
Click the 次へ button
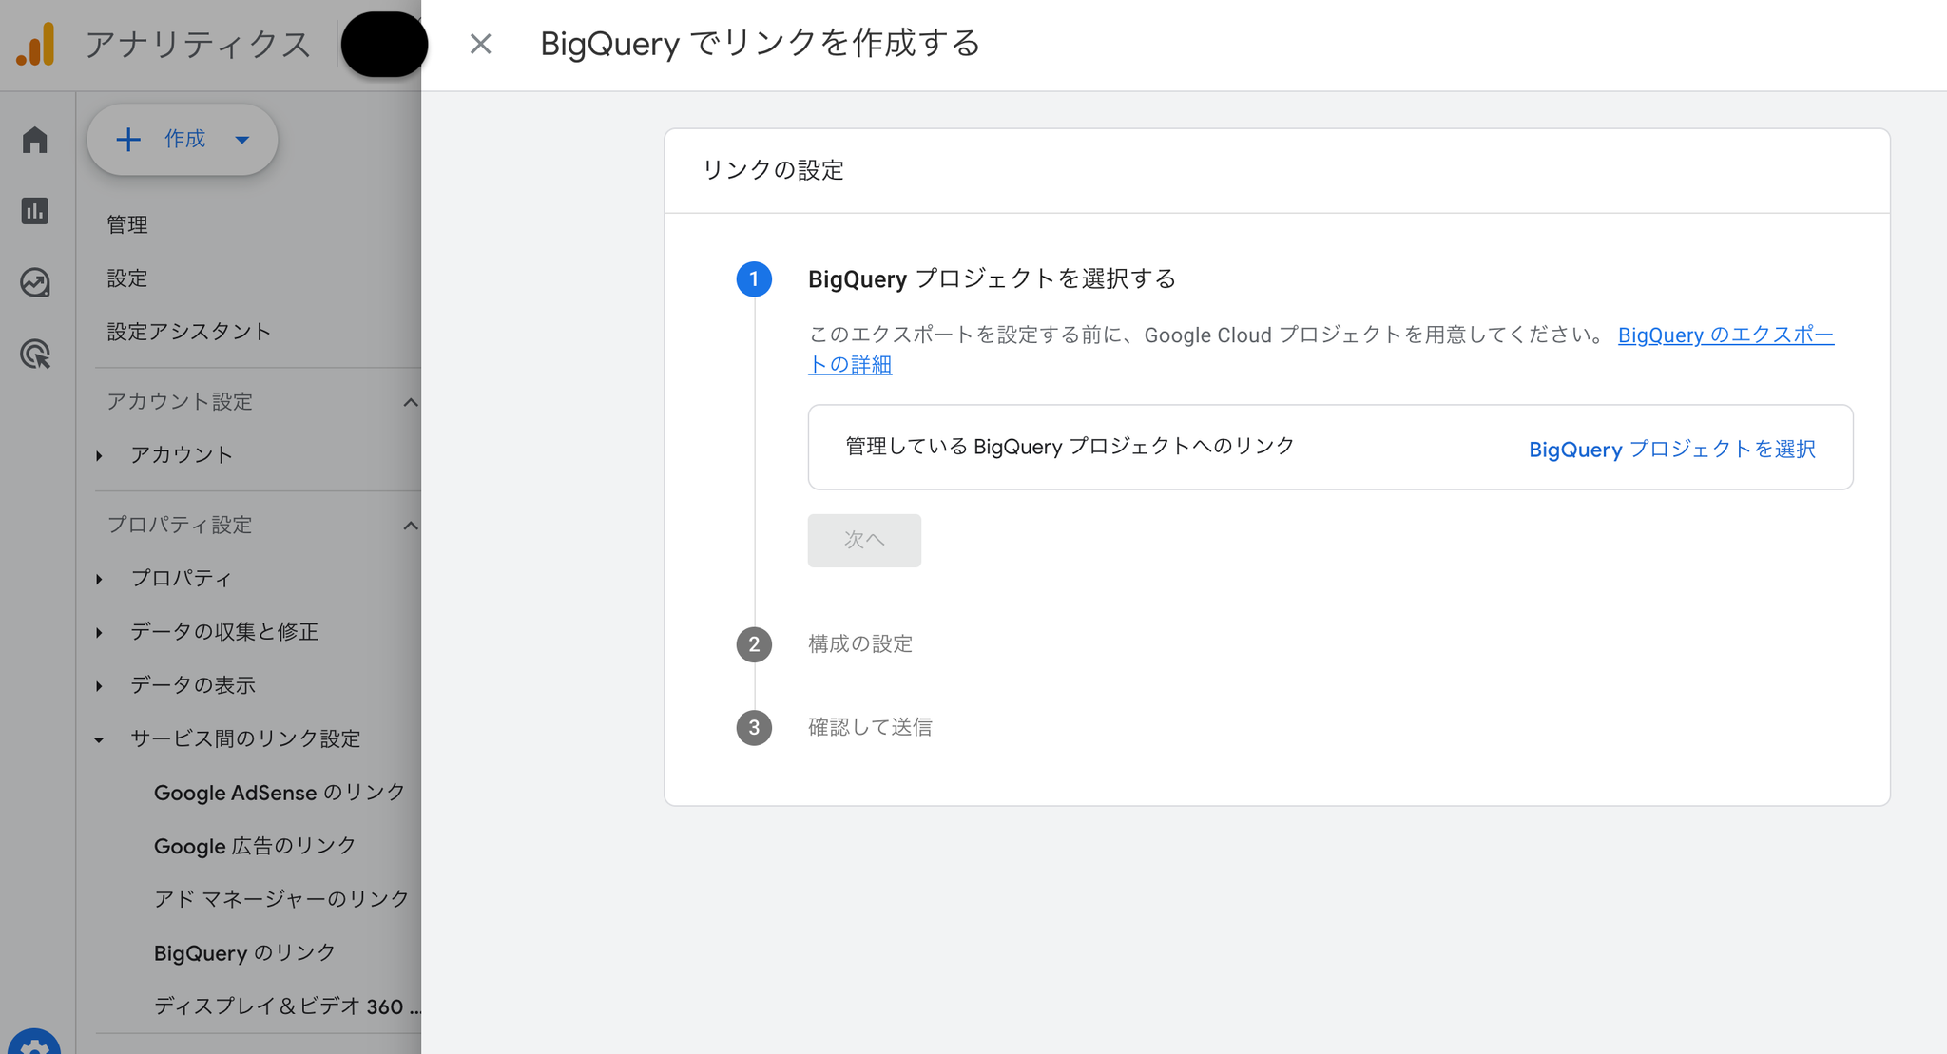(864, 540)
